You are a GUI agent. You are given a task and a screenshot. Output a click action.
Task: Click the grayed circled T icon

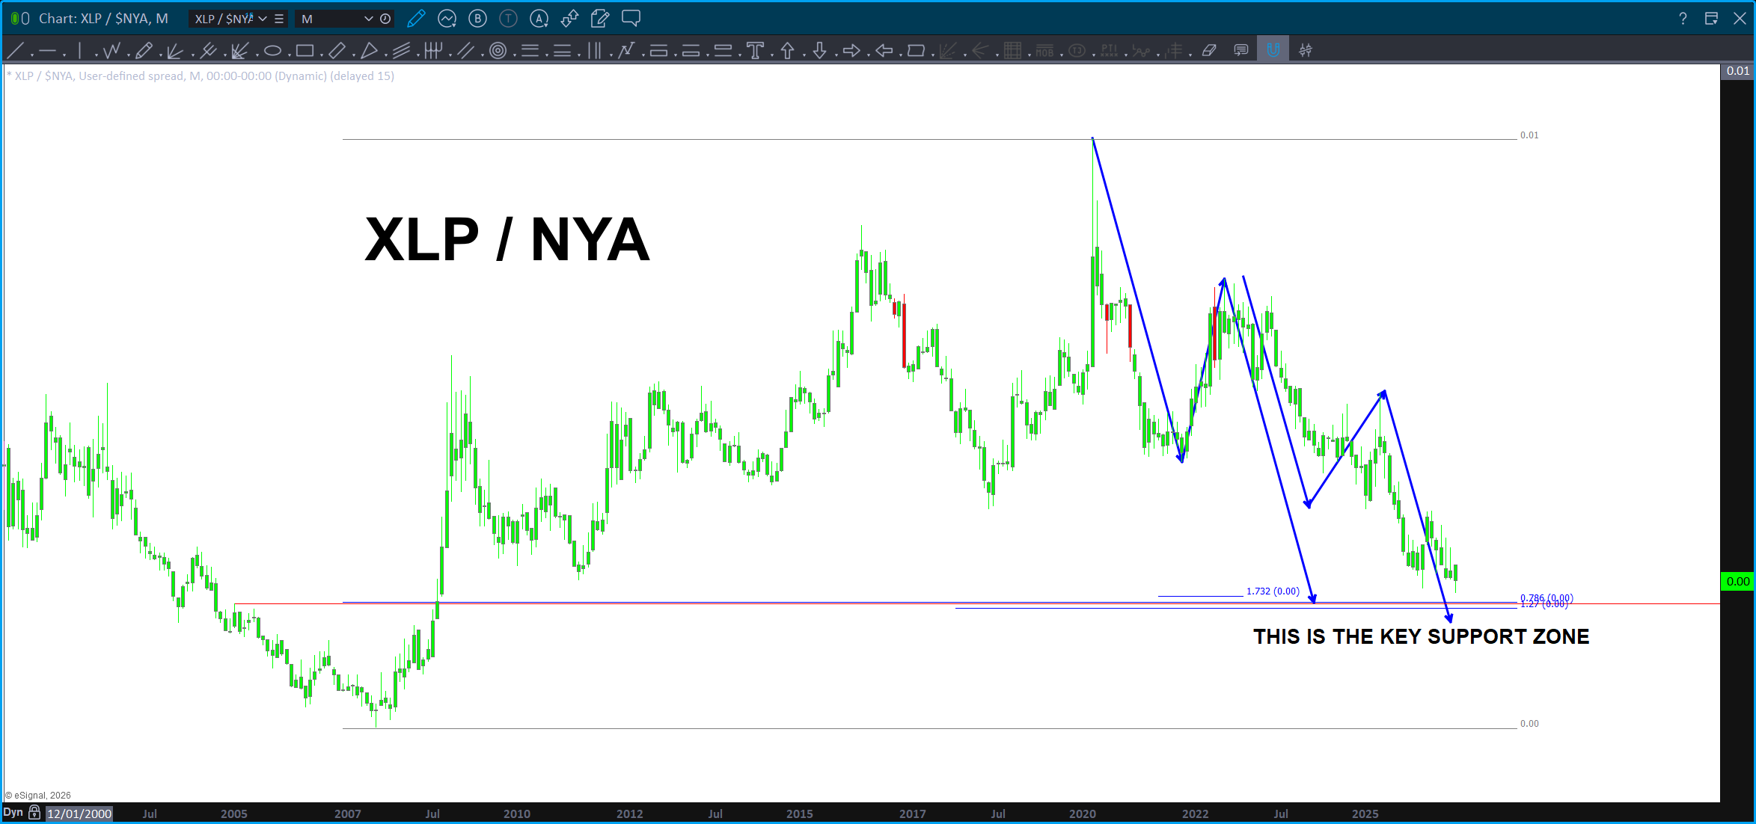point(508,19)
